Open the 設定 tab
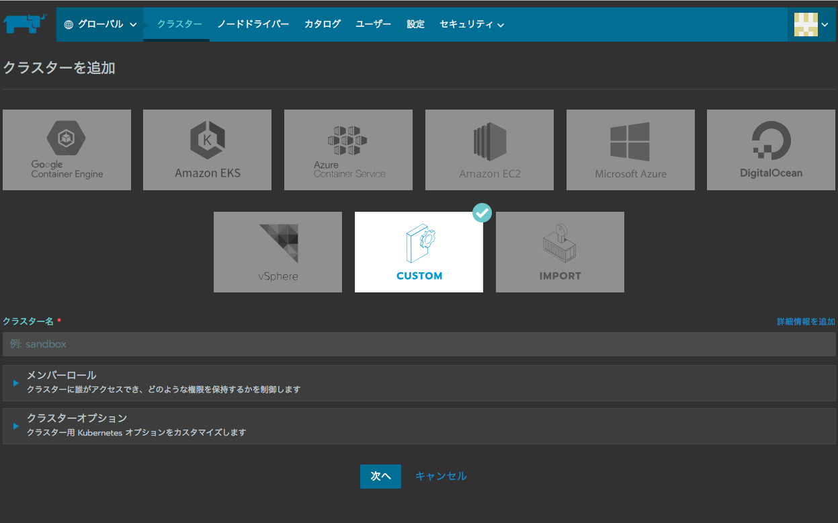This screenshot has width=838, height=523. click(415, 24)
